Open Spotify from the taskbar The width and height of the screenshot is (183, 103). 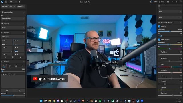point(100,101)
